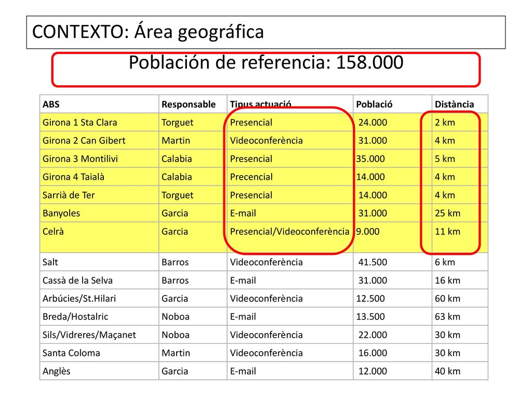Select the population value 41.500

pyautogui.click(x=373, y=262)
